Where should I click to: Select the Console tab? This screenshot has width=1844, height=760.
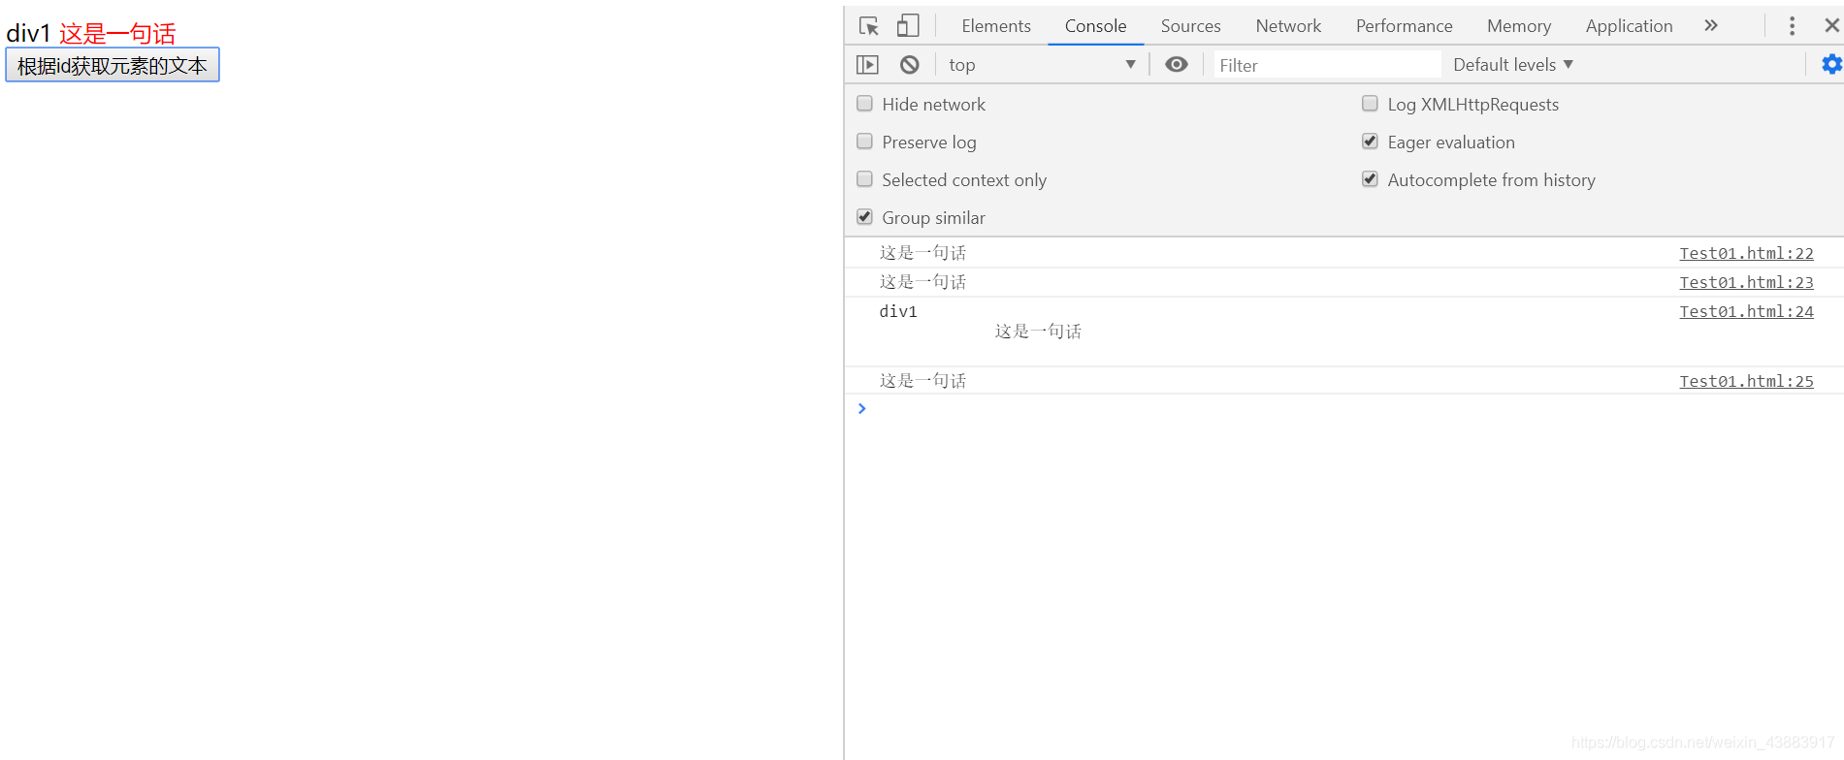1095,26
